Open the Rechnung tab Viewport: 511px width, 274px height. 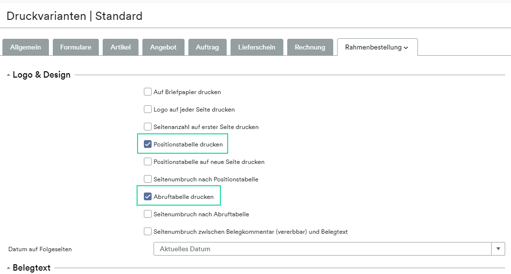(310, 48)
